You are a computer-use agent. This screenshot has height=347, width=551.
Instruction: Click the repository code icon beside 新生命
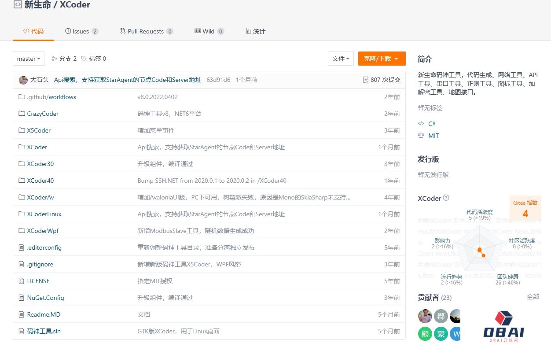click(18, 5)
